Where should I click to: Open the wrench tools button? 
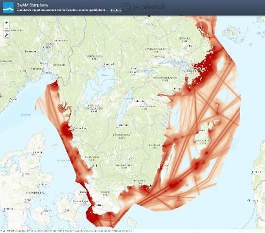[6, 35]
